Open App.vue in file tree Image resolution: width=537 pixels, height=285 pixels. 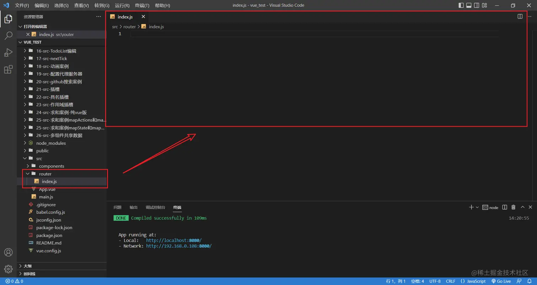(x=61, y=189)
